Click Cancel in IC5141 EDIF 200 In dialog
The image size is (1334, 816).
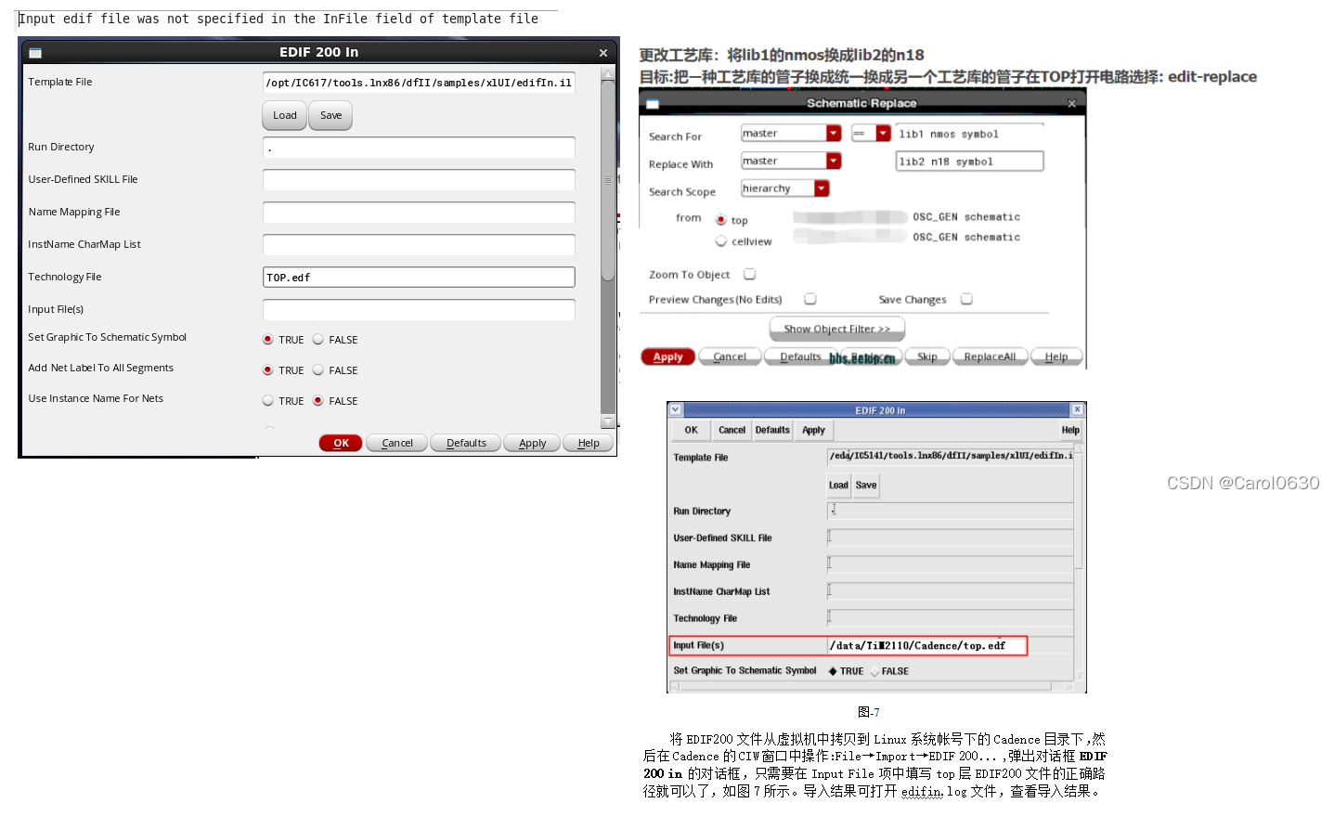coord(732,430)
